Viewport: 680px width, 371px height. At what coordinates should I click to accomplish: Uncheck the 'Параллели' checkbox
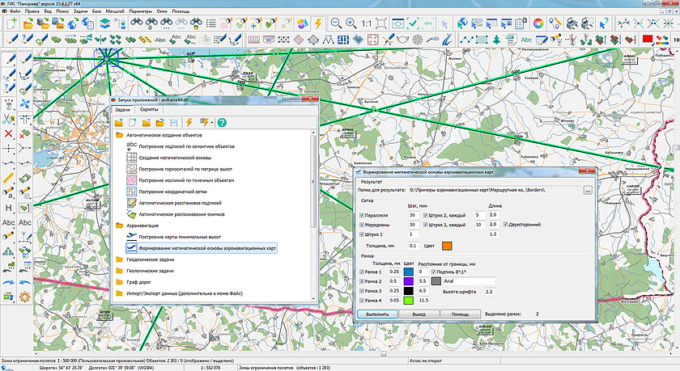pos(362,215)
